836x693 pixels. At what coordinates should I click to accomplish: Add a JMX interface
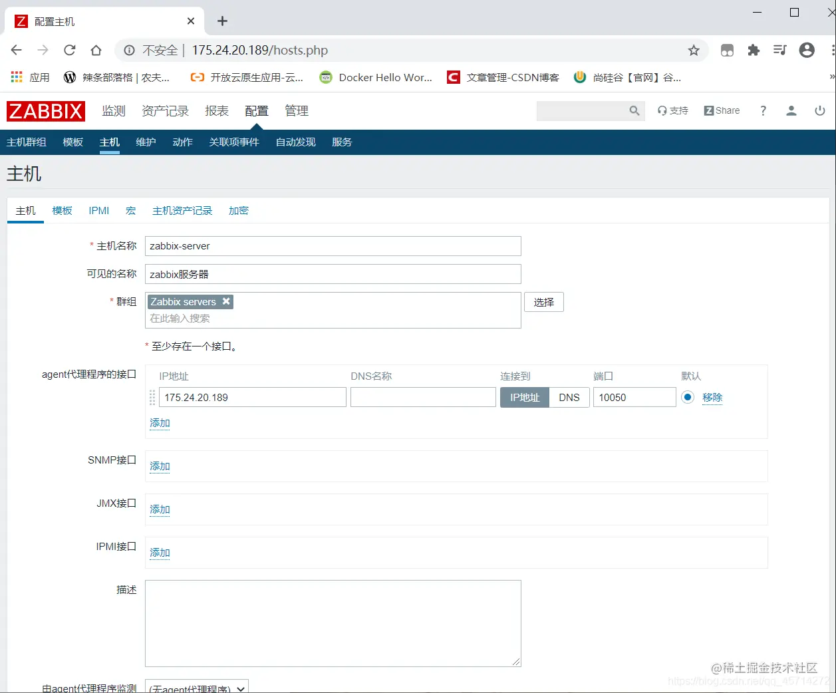(x=160, y=509)
